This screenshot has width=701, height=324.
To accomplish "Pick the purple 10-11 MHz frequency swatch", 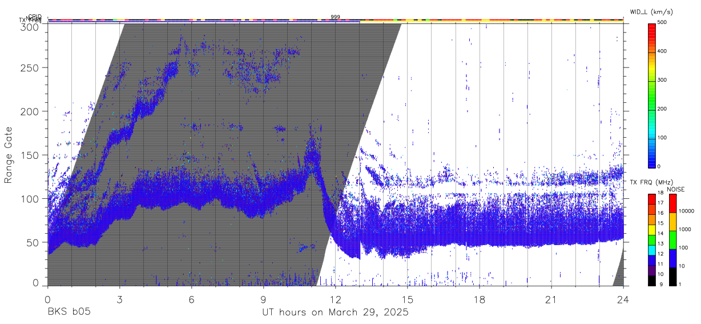I will click(652, 271).
